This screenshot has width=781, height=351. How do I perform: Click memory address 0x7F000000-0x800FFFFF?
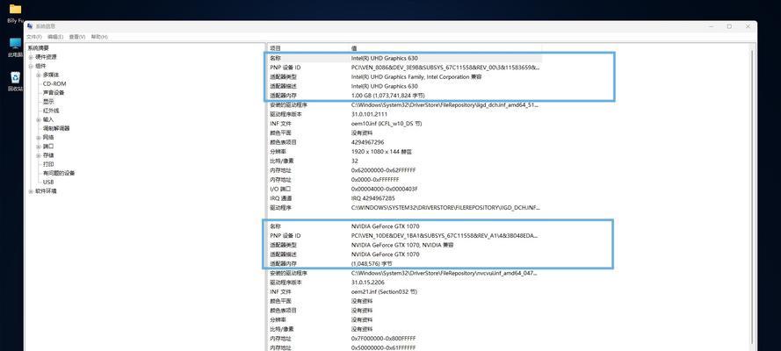[x=384, y=339]
